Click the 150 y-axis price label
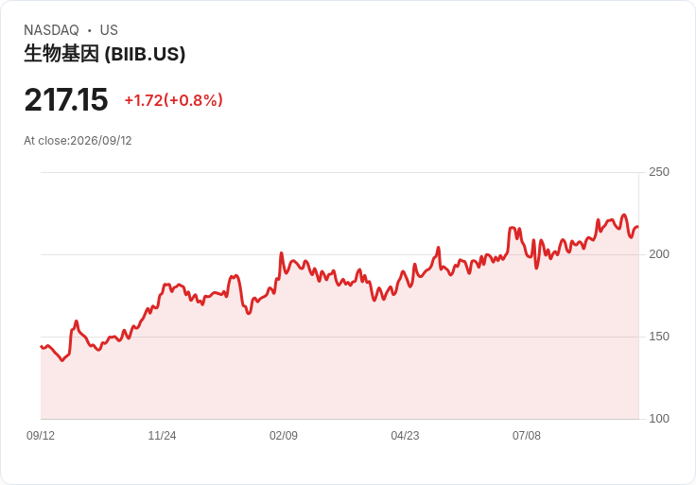The height and width of the screenshot is (485, 696). pyautogui.click(x=659, y=337)
